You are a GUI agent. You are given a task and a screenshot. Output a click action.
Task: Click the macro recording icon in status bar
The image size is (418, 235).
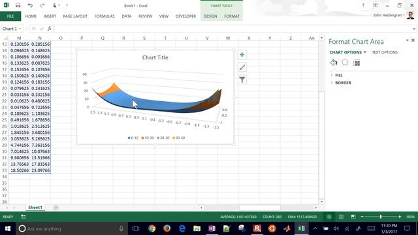24,217
